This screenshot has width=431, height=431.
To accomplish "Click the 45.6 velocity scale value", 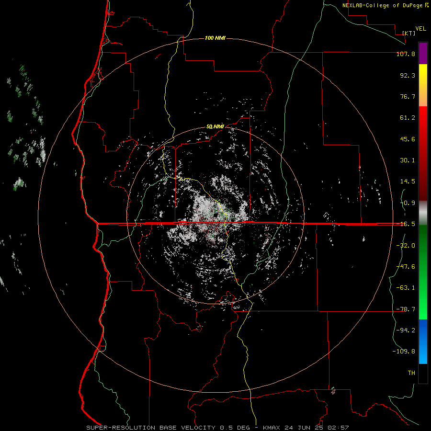I will tap(408, 139).
